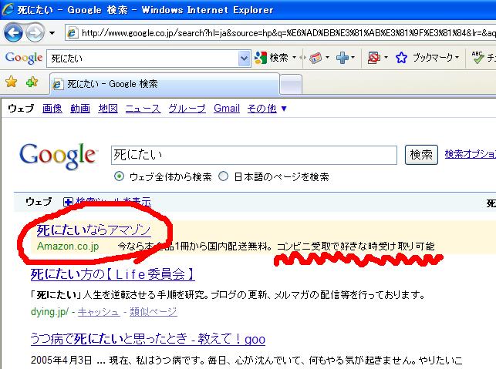The width and height of the screenshot is (496, 369).
Task: Click the ブックマーク star icon
Action: click(x=401, y=58)
